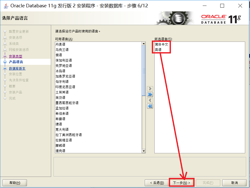Select 拉脱维亚语 in available languages
Image resolution: width=250 pixels, height=188 pixels.
[98, 140]
